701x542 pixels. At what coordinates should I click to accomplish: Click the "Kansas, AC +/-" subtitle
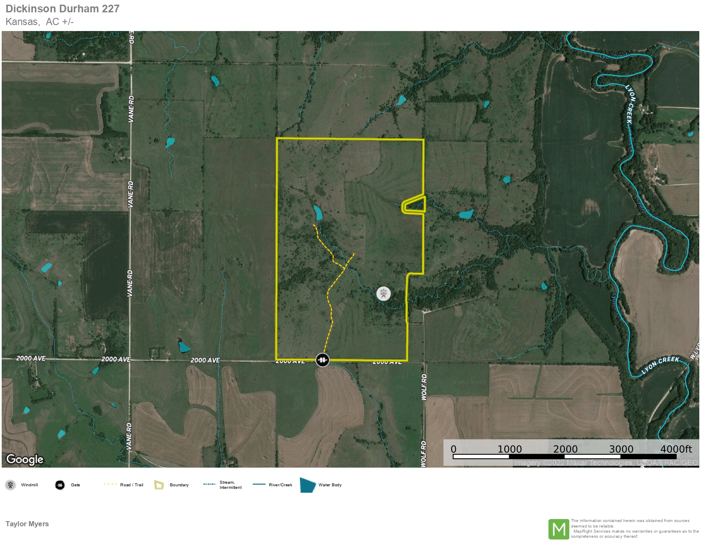tap(40, 22)
